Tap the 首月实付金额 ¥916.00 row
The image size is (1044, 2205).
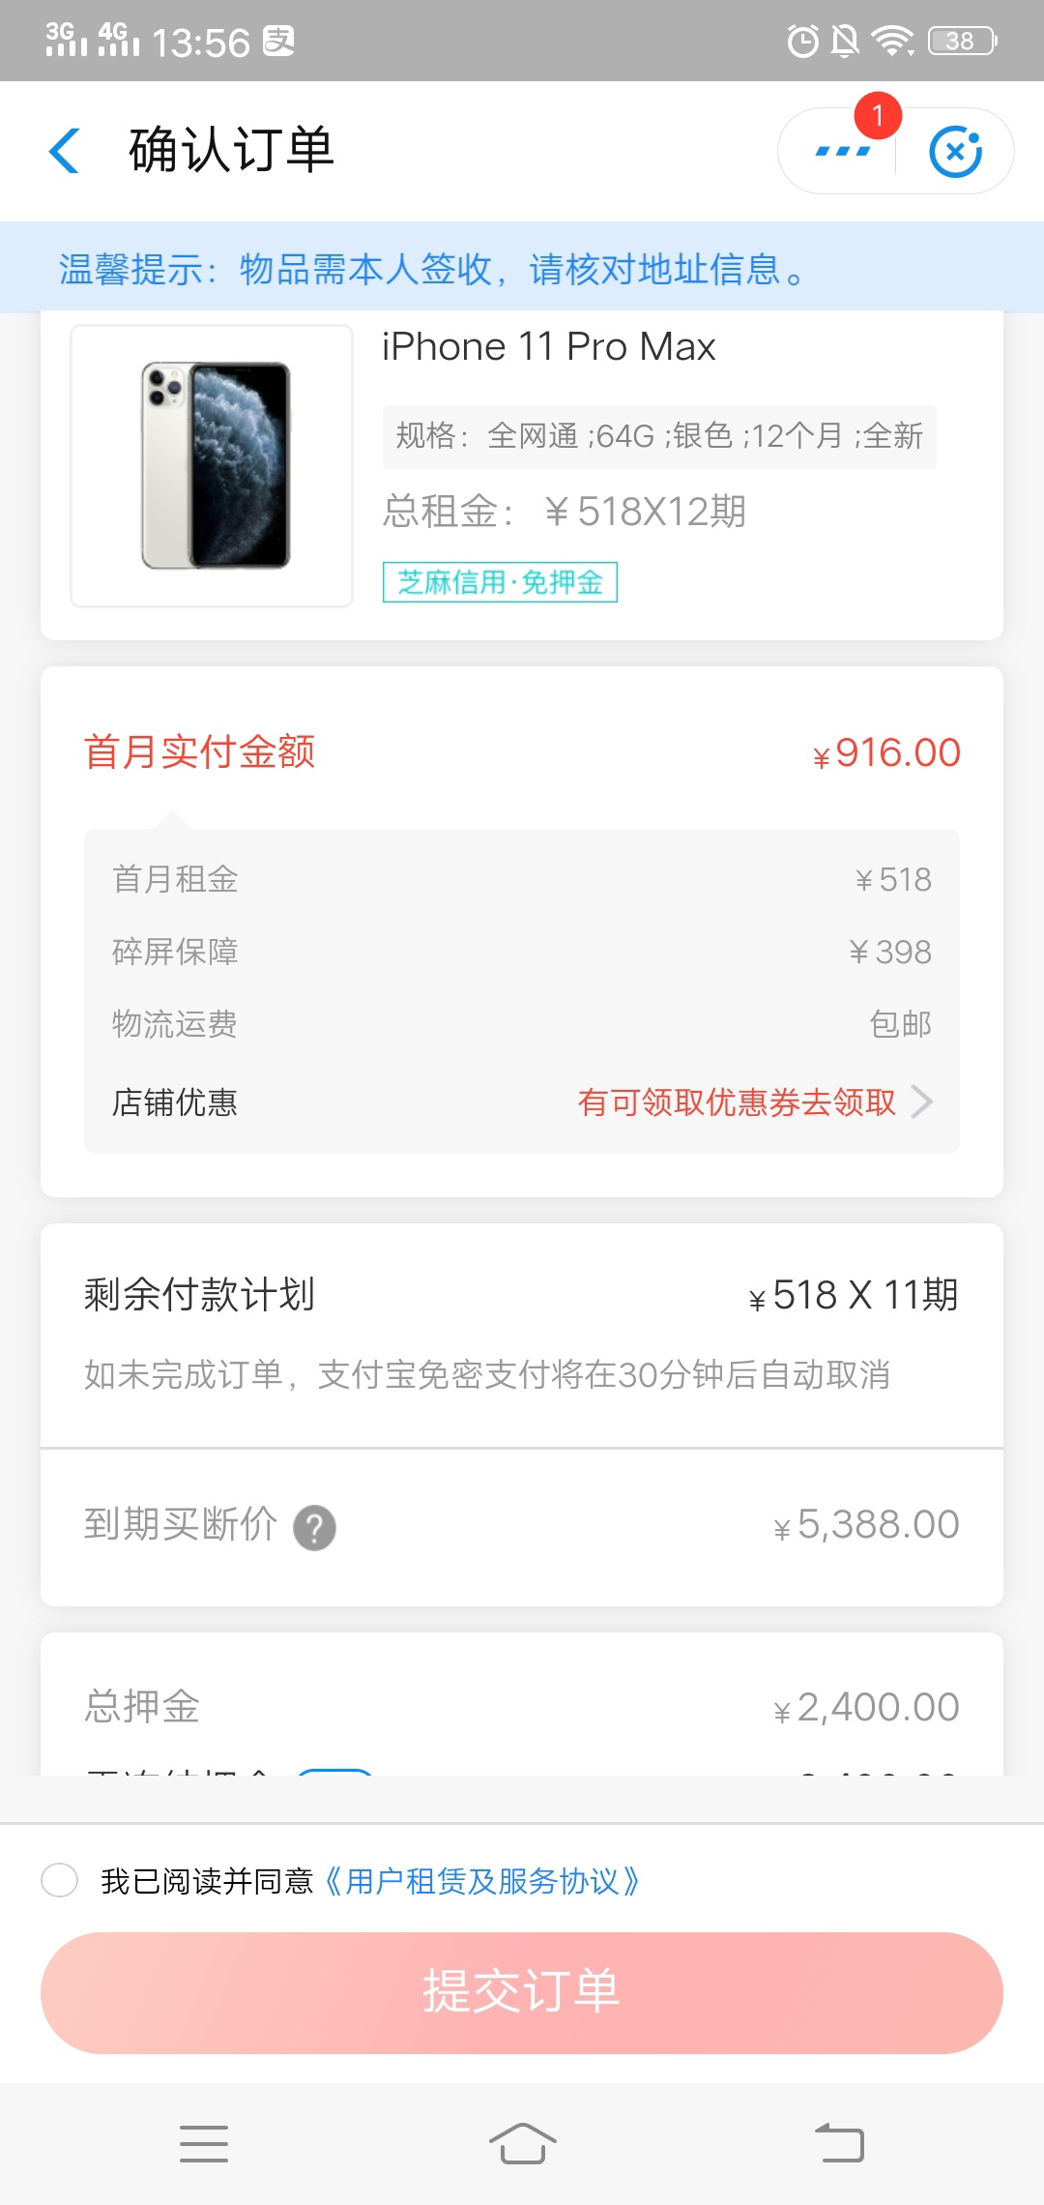(522, 752)
